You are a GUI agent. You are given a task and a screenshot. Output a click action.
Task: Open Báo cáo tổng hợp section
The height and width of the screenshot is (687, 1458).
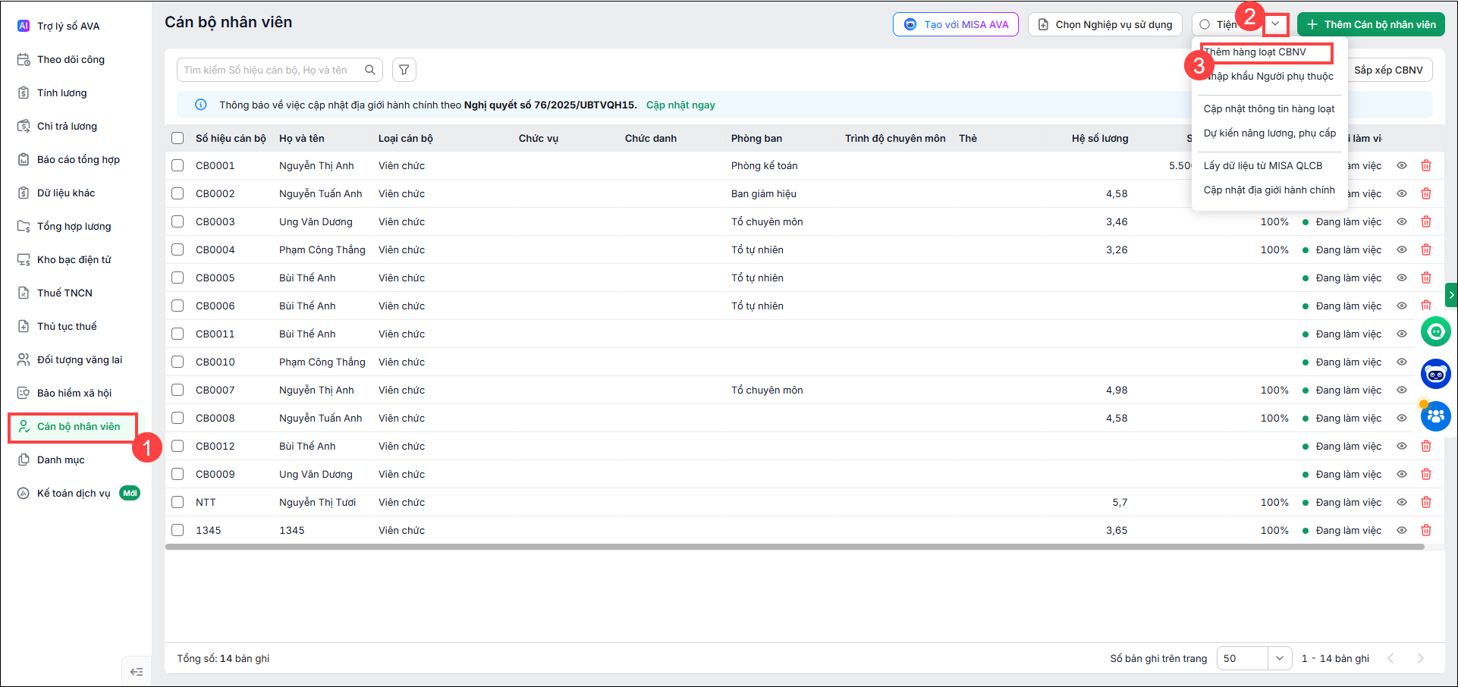tap(78, 159)
